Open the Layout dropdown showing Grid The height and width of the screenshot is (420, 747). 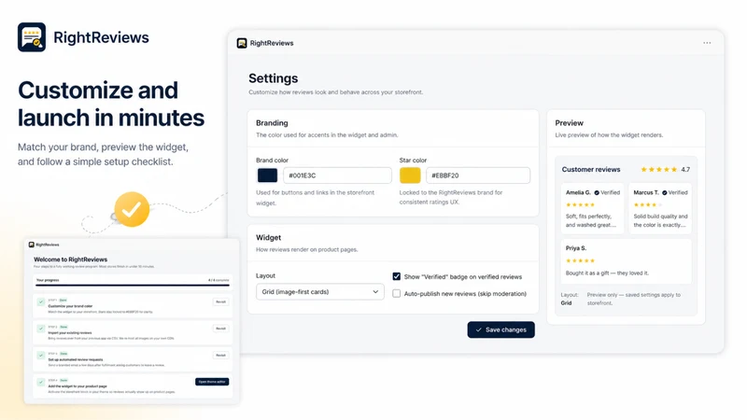319,292
